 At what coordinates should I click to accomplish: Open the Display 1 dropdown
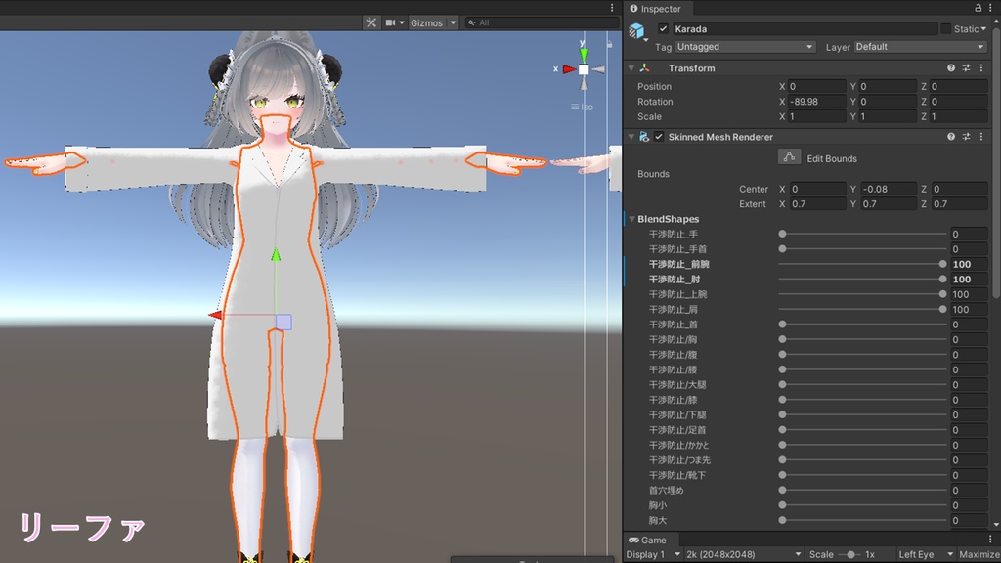652,555
